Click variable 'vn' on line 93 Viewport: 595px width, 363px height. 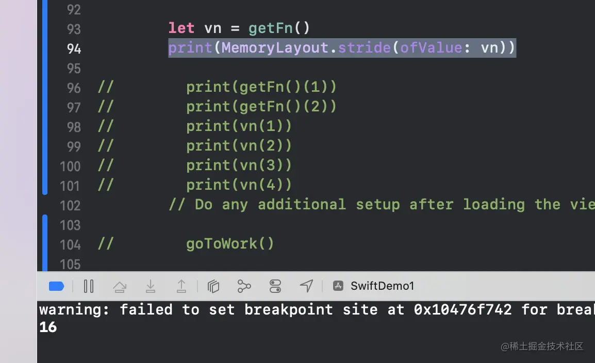point(213,29)
